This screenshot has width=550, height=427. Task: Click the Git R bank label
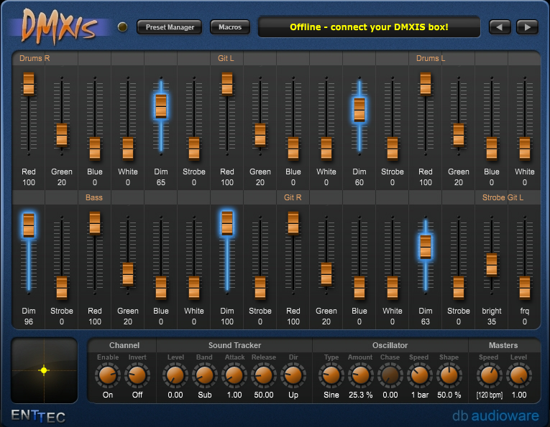293,197
